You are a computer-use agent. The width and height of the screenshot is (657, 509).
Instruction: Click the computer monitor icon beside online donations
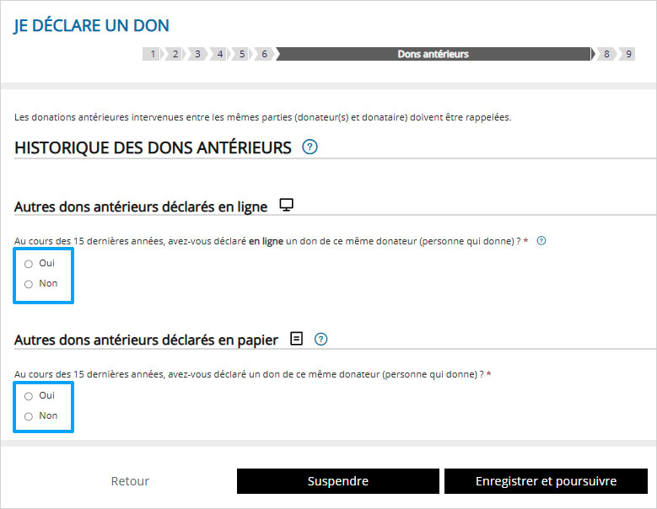pyautogui.click(x=287, y=206)
